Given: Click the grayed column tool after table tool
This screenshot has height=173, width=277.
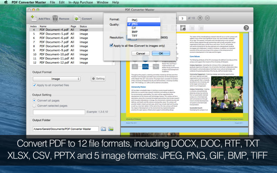Looking at the screenshot, I should click(x=192, y=28).
